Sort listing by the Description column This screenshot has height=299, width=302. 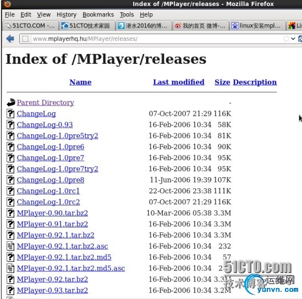[255, 82]
